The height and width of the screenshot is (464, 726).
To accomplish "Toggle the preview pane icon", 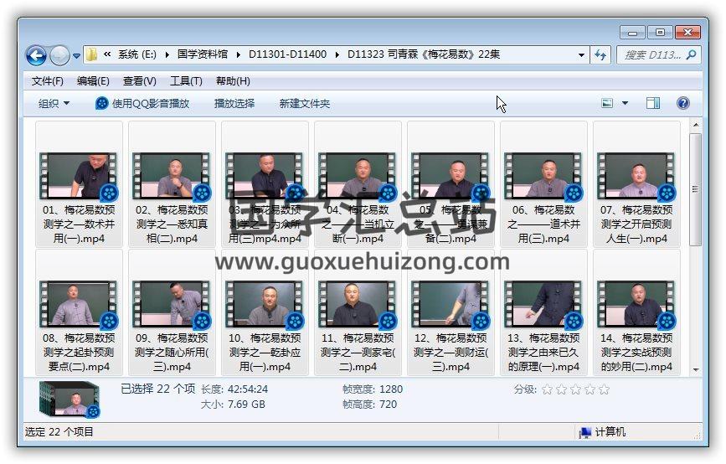I will coord(653,103).
